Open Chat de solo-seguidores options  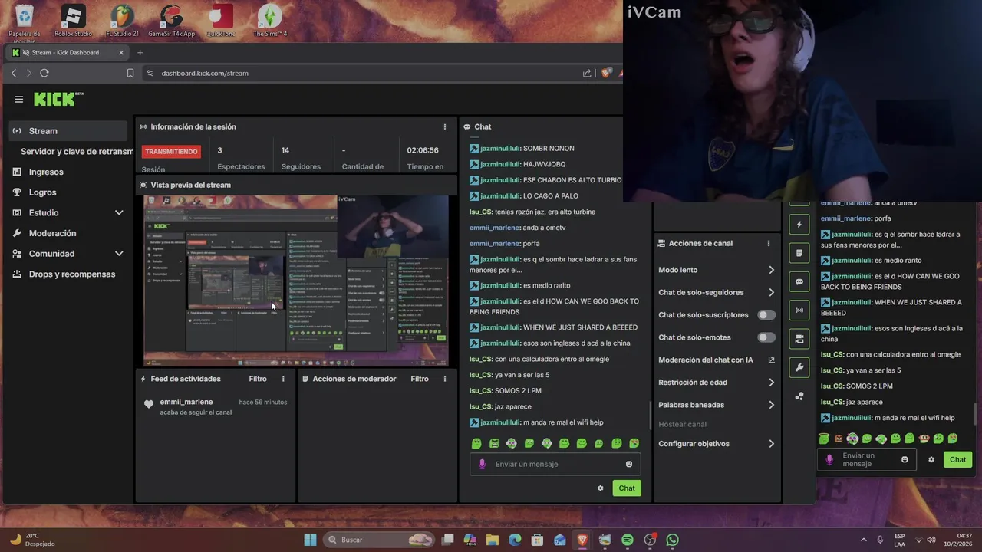pos(717,292)
